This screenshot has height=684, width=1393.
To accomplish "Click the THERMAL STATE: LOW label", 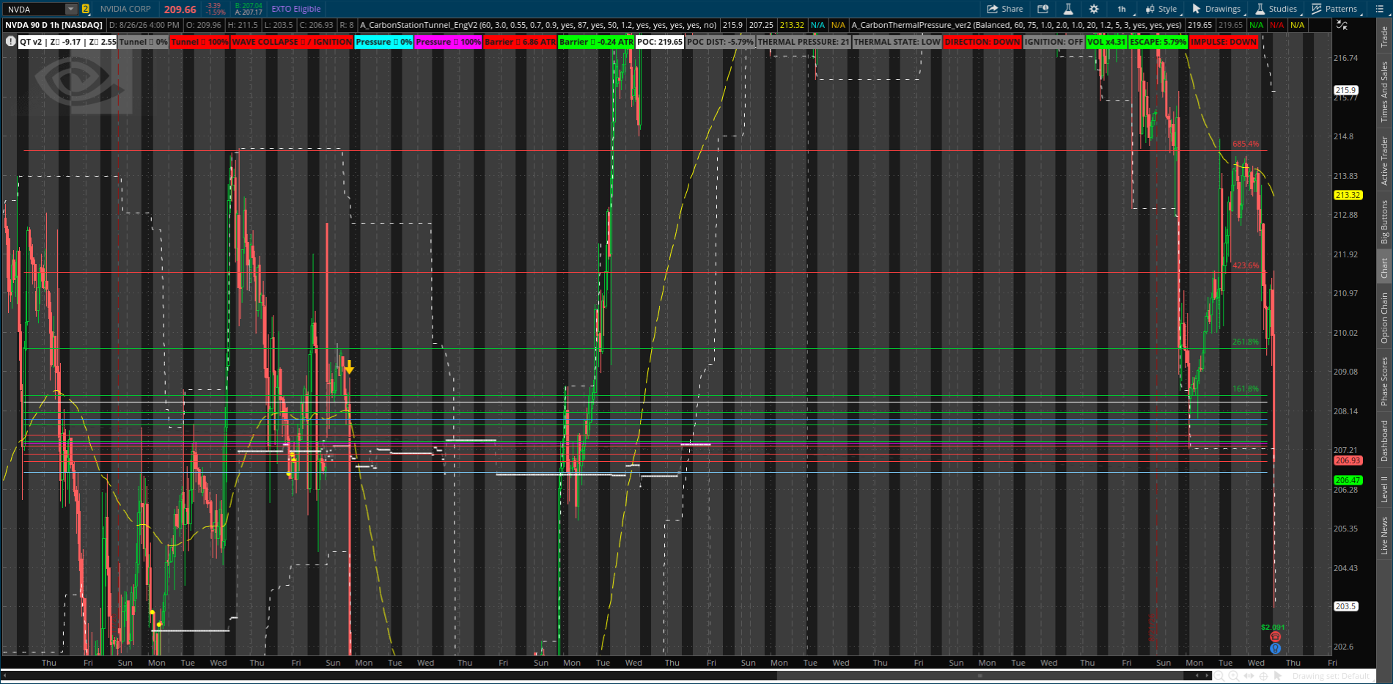I will [x=897, y=42].
